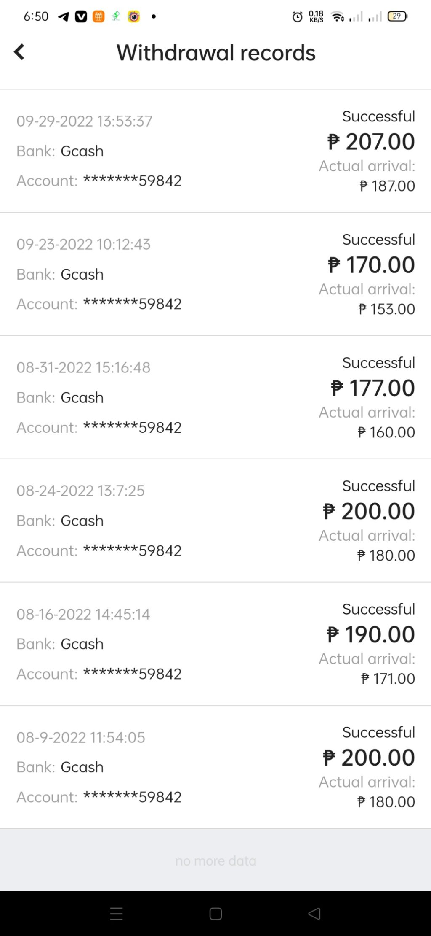The height and width of the screenshot is (936, 431).
Task: Tap the battery indicator icon
Action: [397, 16]
